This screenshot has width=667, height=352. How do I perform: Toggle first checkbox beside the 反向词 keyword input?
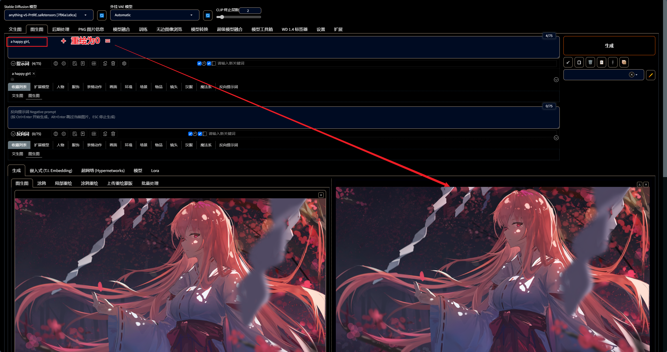190,134
